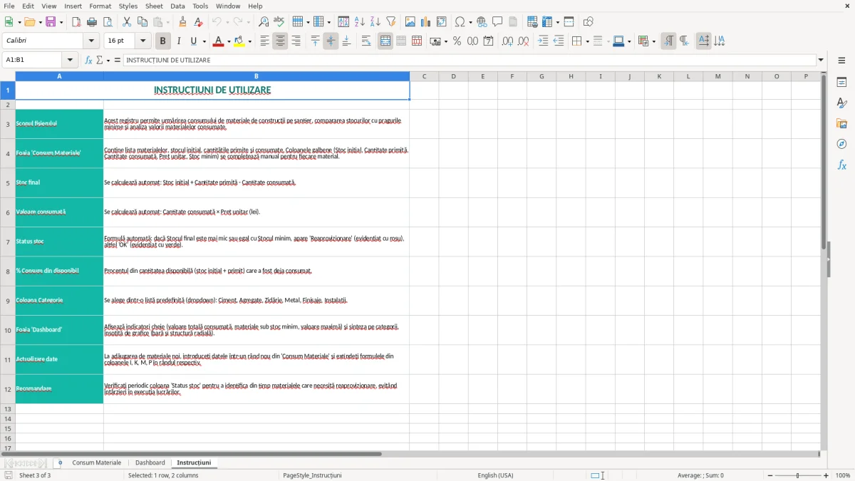Sort ascending with the A-Z icon
855x481 pixels.
tap(359, 22)
